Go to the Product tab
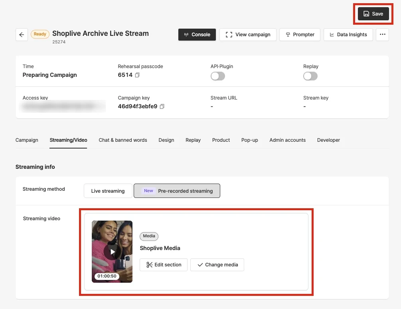This screenshot has width=401, height=309. (221, 140)
